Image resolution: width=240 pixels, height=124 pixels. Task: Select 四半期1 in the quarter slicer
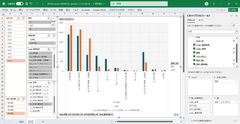pyautogui.click(x=12, y=103)
